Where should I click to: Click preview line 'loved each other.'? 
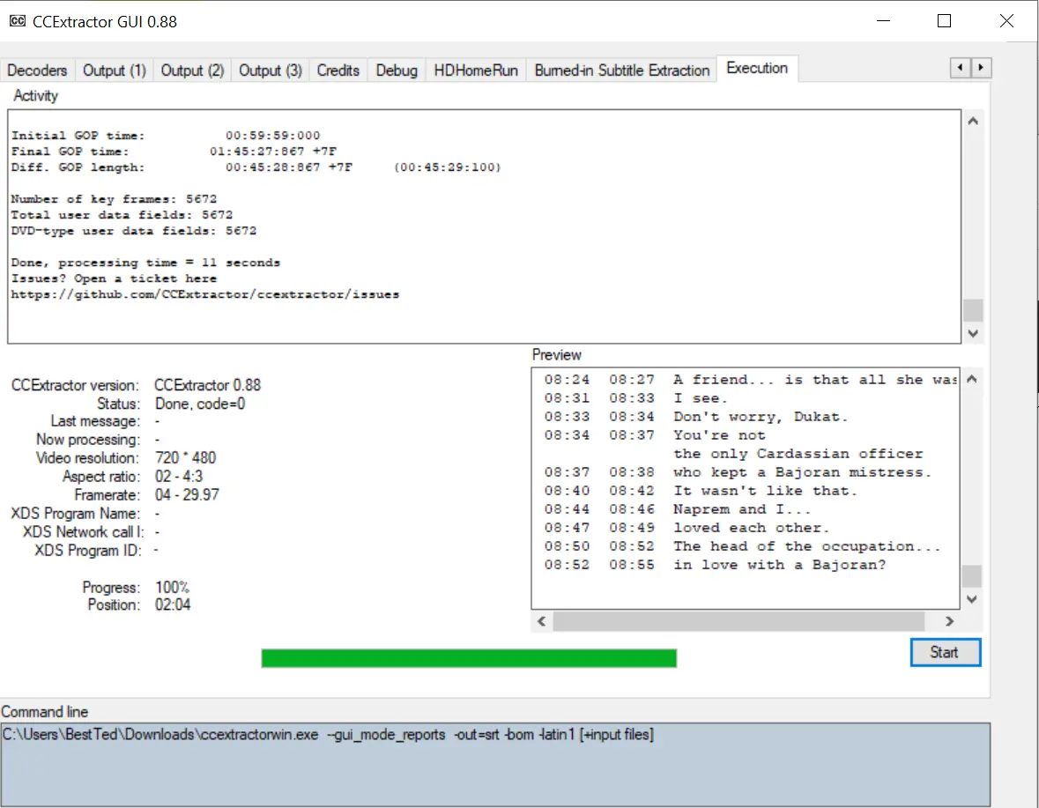[752, 528]
